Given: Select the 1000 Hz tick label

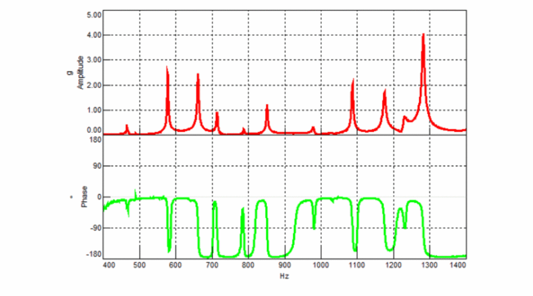Looking at the screenshot, I should pos(320,265).
